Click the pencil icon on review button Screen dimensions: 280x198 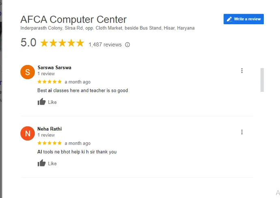[229, 19]
